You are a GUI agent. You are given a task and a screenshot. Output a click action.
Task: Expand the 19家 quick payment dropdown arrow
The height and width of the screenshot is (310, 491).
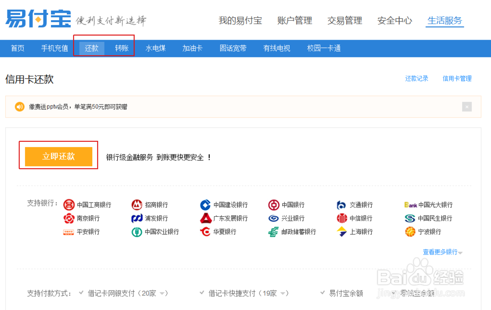283,293
